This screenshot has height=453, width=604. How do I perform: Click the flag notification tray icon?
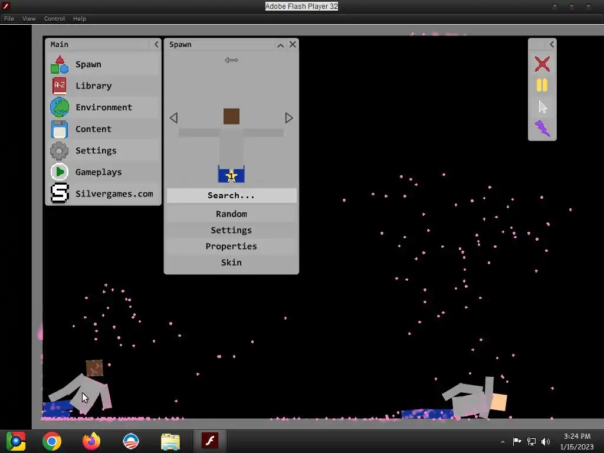[517, 441]
